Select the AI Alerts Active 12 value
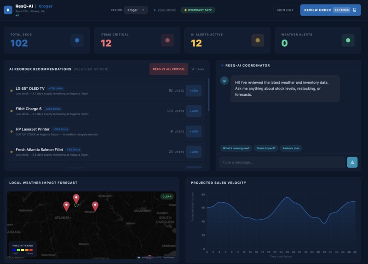Screen dimensions: 368x264 (196, 43)
